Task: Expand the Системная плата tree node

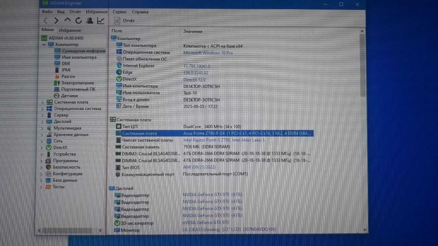Action: click(42, 102)
